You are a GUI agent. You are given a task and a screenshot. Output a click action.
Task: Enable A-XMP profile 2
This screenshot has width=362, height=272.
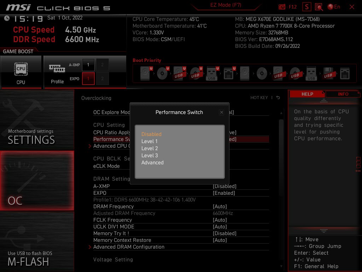point(102,65)
